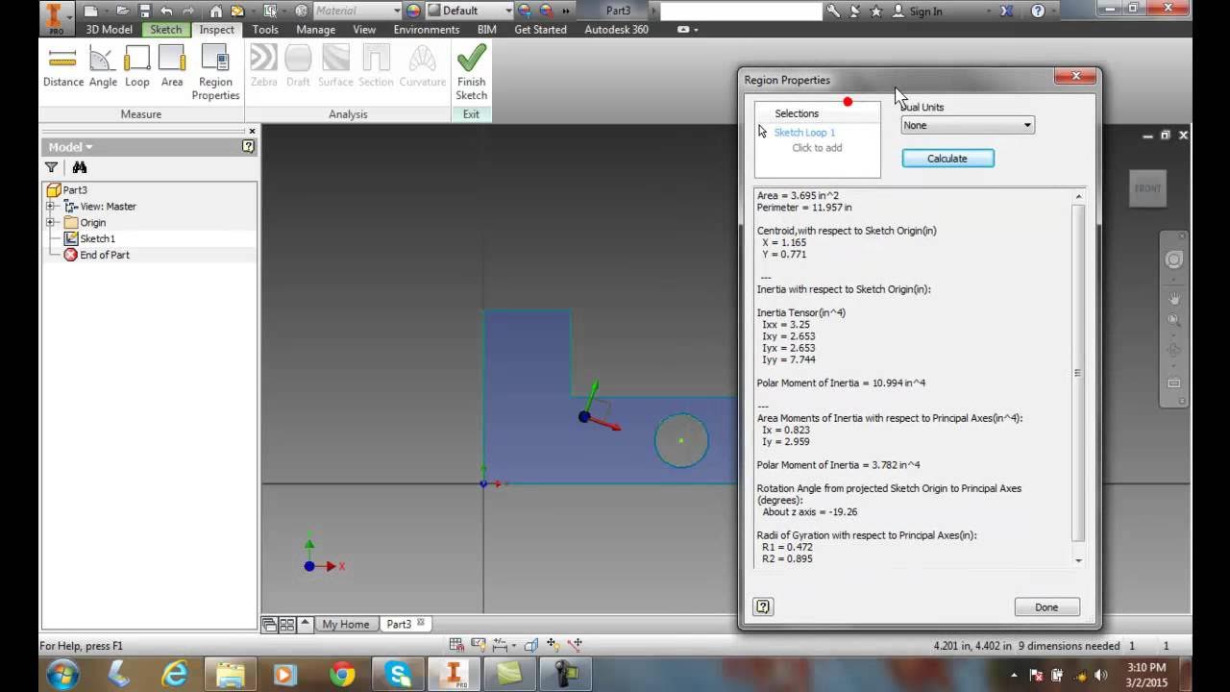The width and height of the screenshot is (1230, 692).
Task: Click the filter funnel icon in Model browser
Action: (52, 167)
